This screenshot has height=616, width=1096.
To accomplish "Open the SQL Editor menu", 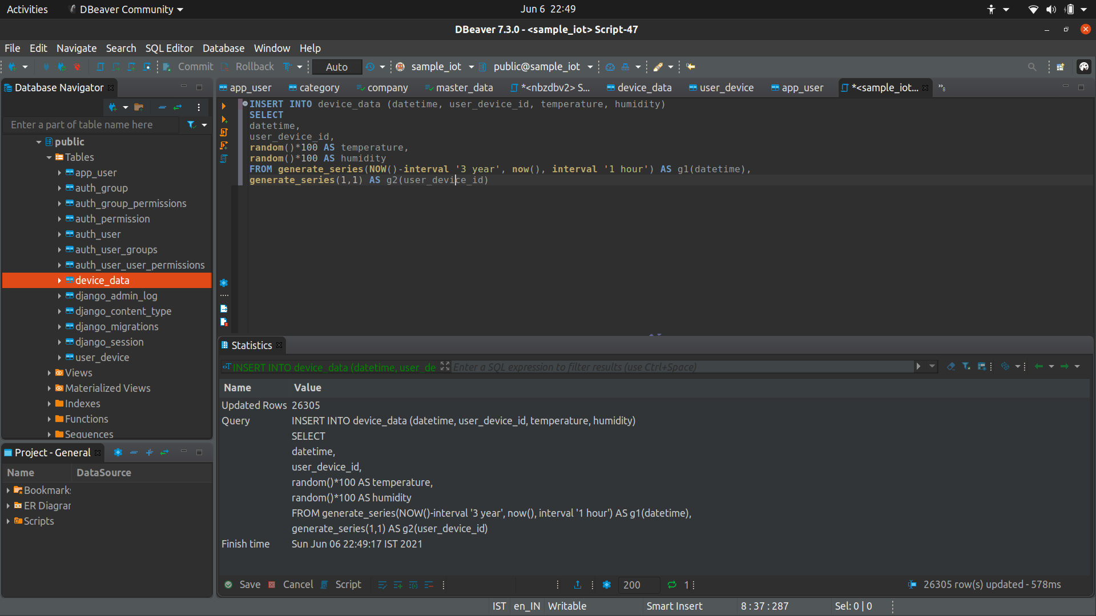I will (x=169, y=48).
